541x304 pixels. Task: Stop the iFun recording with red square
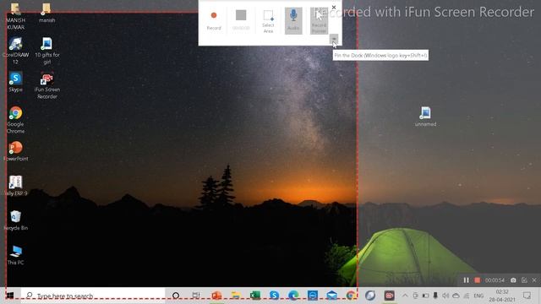tap(477, 280)
